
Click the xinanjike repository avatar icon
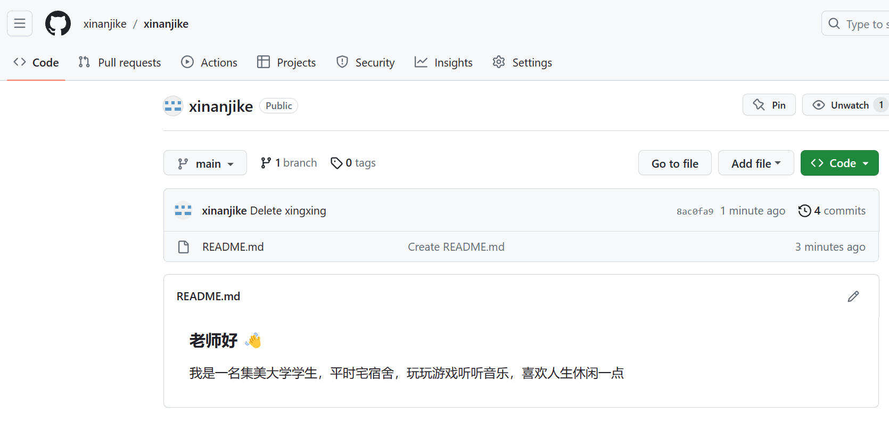point(173,106)
